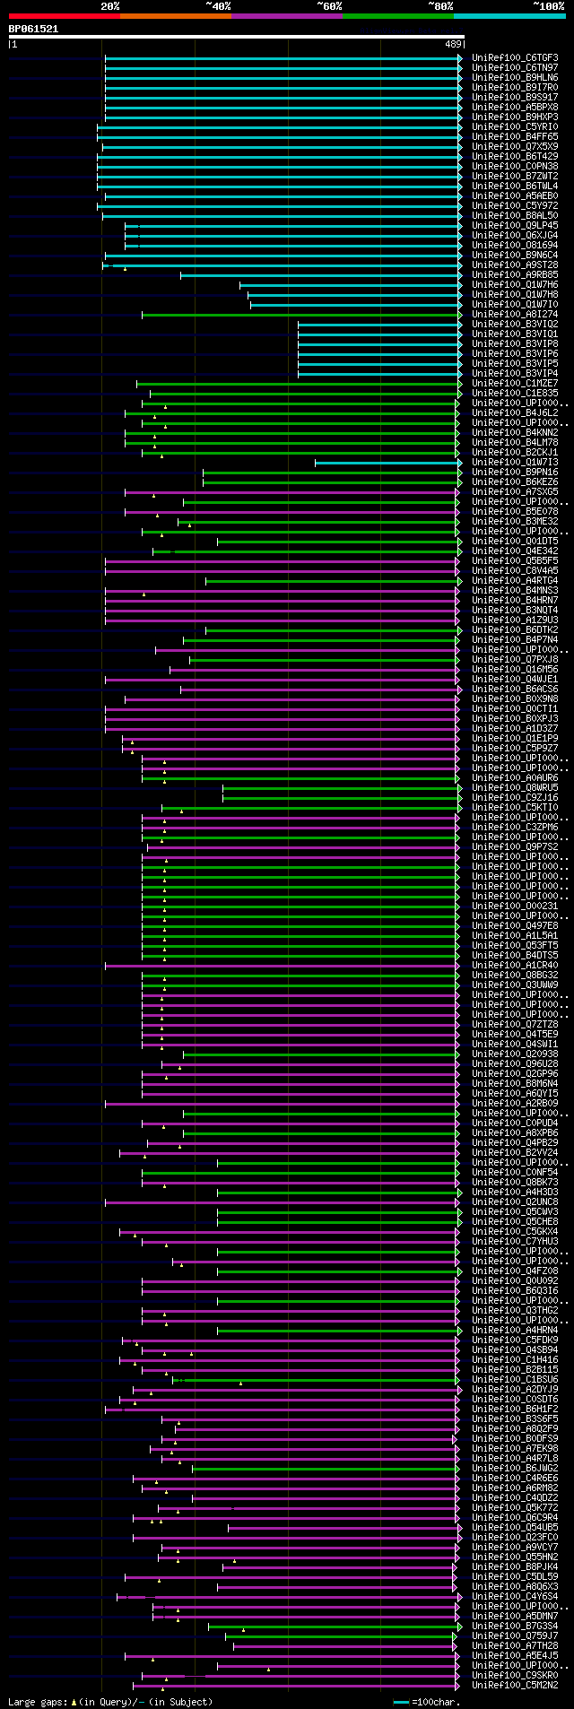Open hit UniRef100_Q4FZ08
The image size is (574, 1709).
[515, 1271]
